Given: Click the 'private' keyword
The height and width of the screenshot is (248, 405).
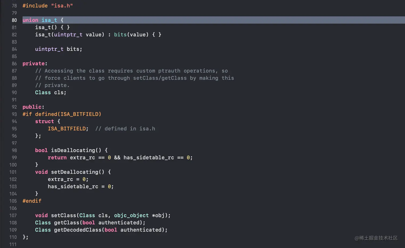Looking at the screenshot, I should click(33, 64).
